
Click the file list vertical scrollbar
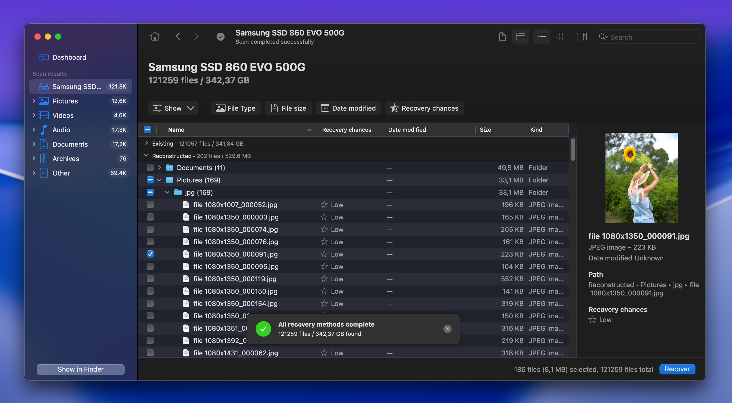coord(573,150)
